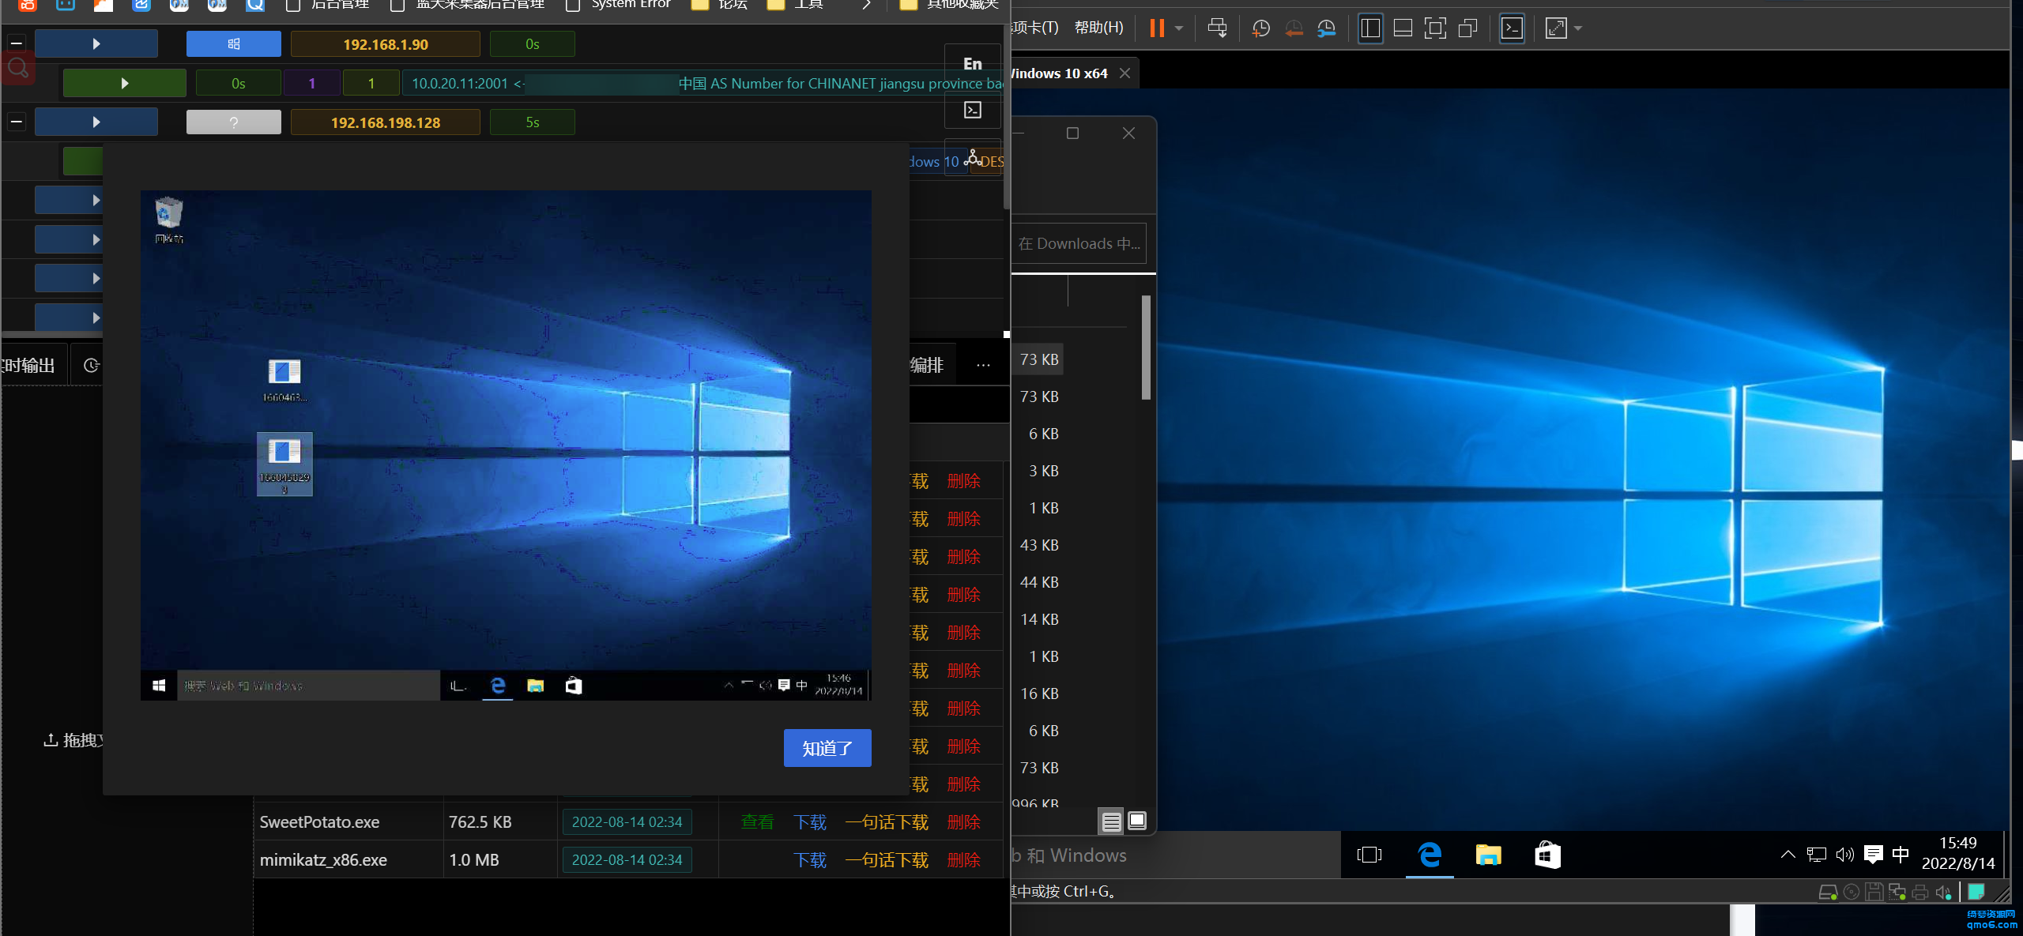This screenshot has width=2023, height=936.
Task: Click 一句话下载 for SweetPotato.exe
Action: 887,821
